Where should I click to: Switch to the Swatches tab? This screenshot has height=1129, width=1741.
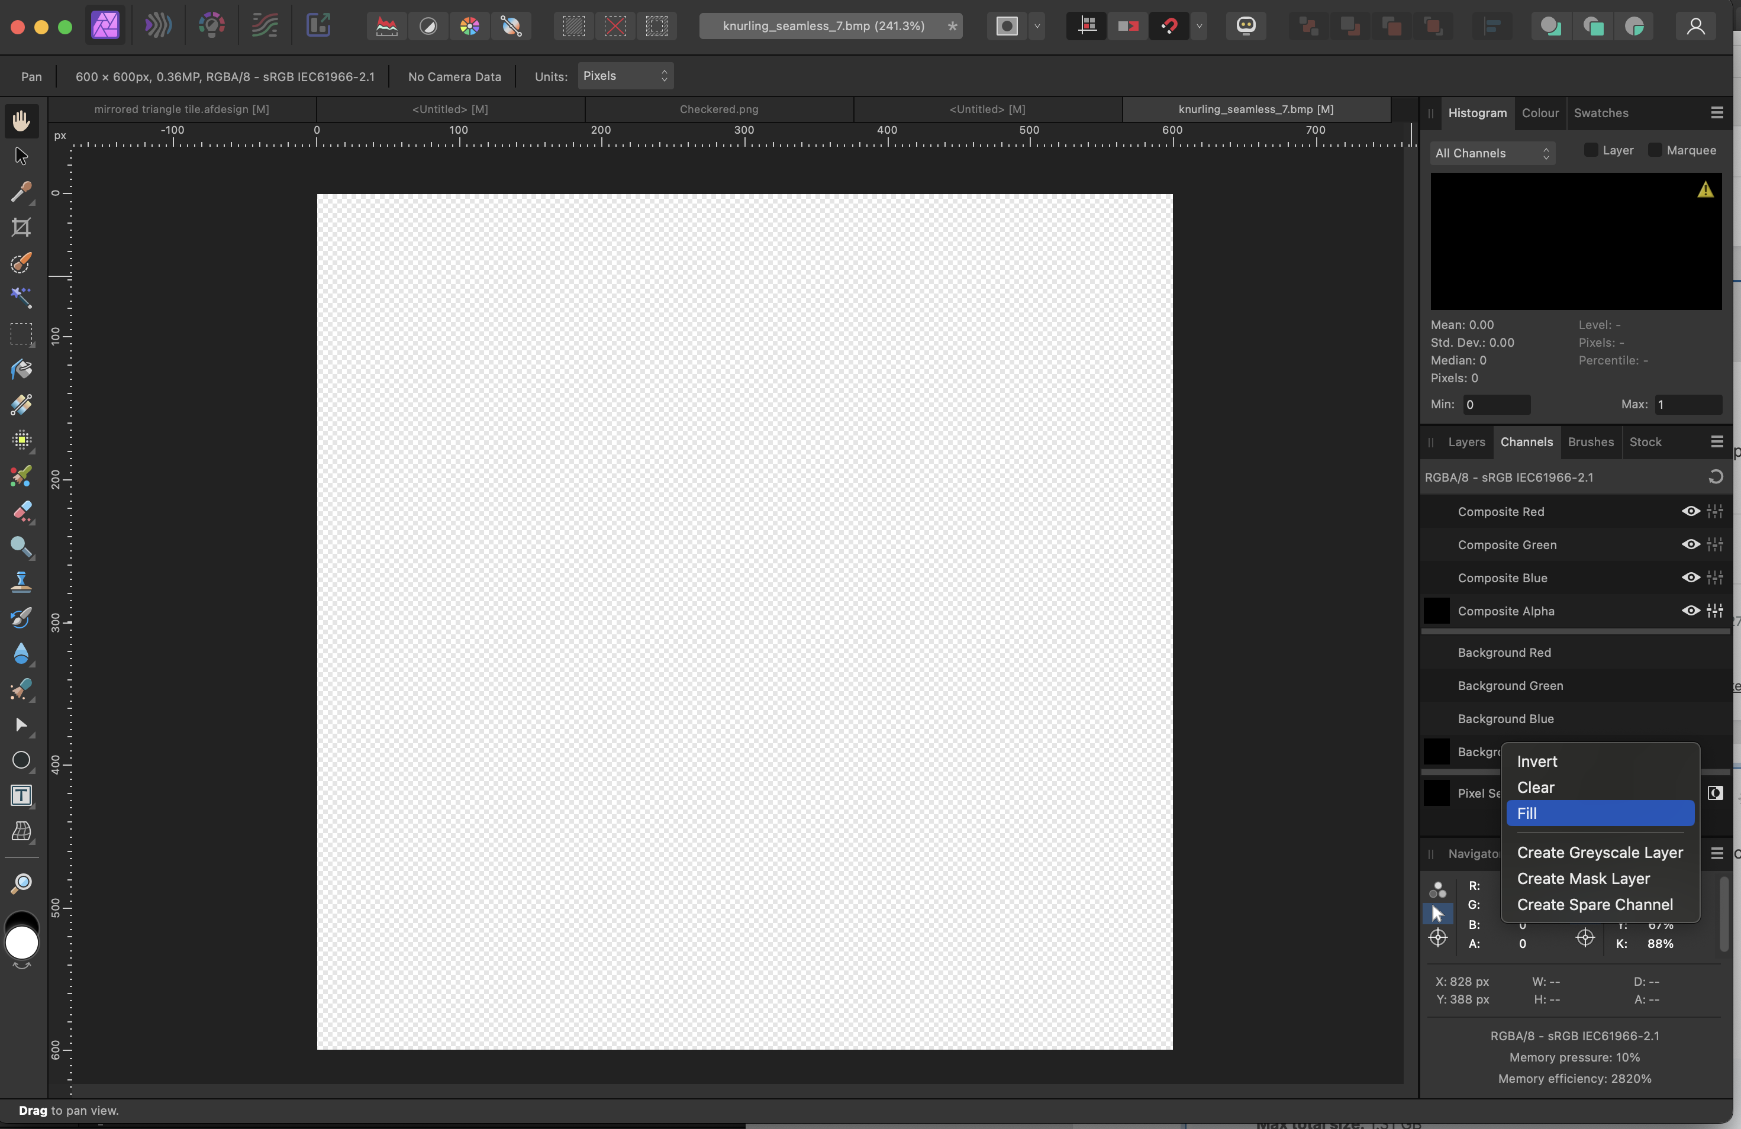[1601, 112]
